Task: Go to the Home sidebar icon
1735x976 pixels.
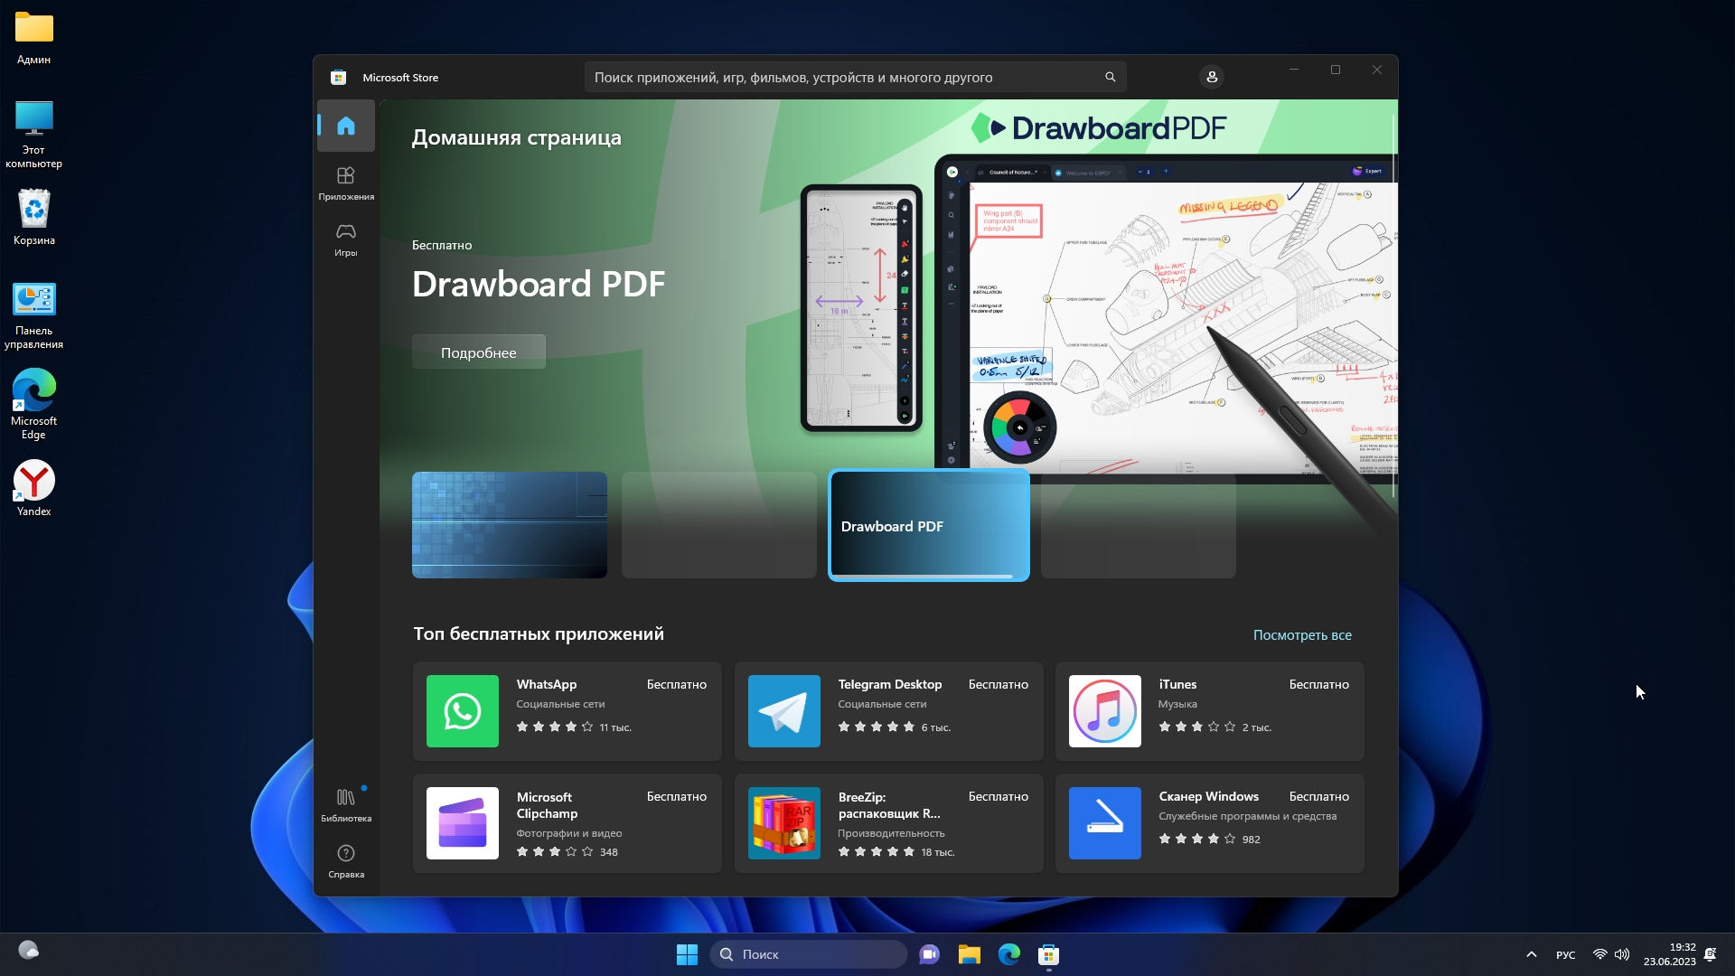Action: (x=345, y=126)
